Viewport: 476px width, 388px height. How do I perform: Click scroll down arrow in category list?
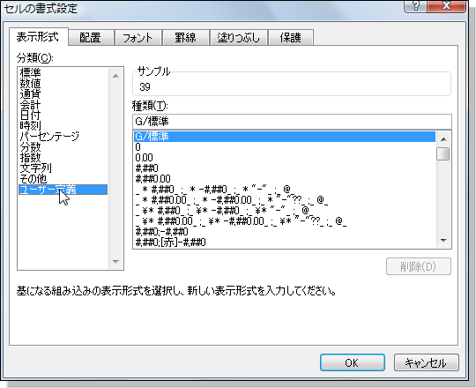115,261
